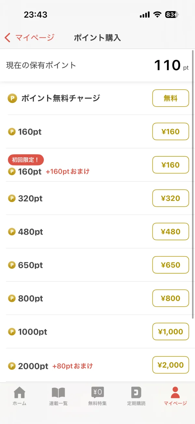This screenshot has width=195, height=424.
Task: Click the 無料 button for free charge
Action: (x=171, y=98)
